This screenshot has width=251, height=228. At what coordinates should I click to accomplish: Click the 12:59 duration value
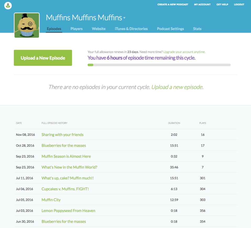tap(174, 200)
